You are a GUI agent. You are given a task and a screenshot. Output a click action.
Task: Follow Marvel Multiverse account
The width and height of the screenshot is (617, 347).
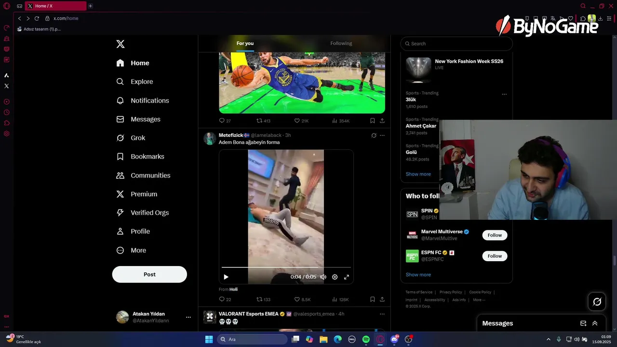(x=495, y=235)
